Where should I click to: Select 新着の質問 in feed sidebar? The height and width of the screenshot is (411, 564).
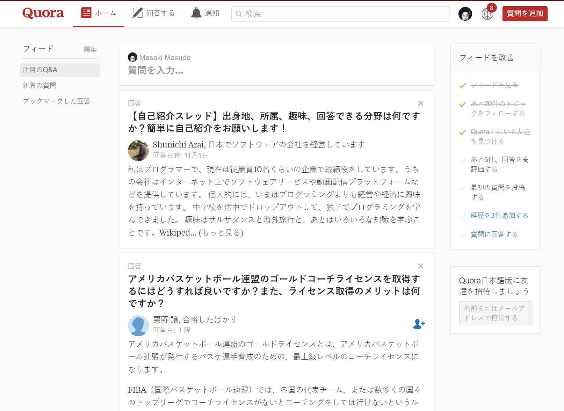pos(39,86)
